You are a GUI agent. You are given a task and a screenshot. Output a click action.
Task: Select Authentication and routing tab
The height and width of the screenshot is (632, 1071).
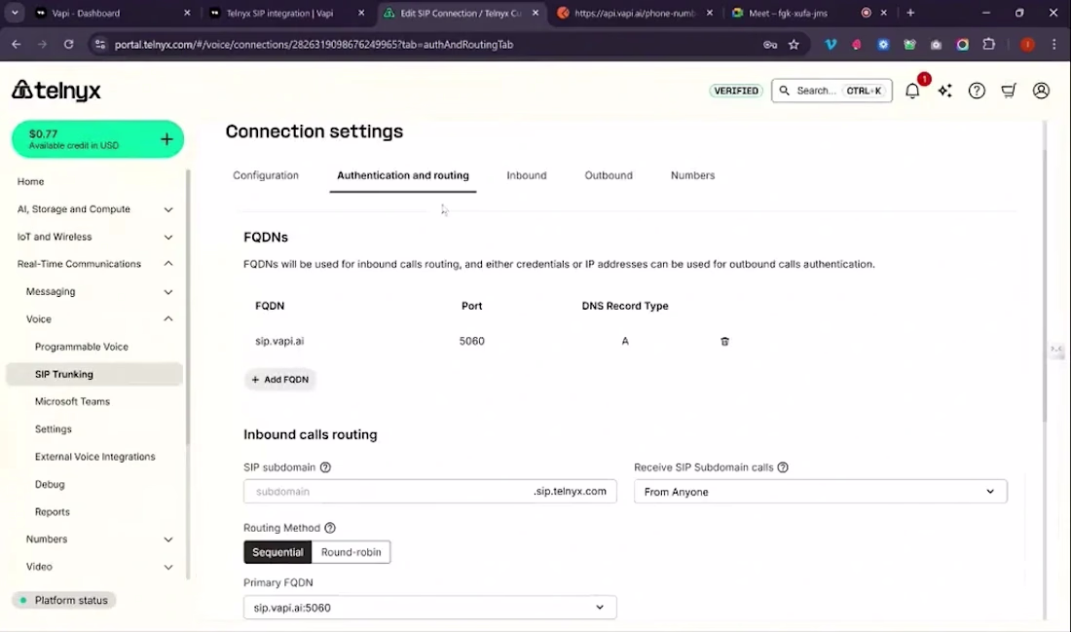(403, 175)
